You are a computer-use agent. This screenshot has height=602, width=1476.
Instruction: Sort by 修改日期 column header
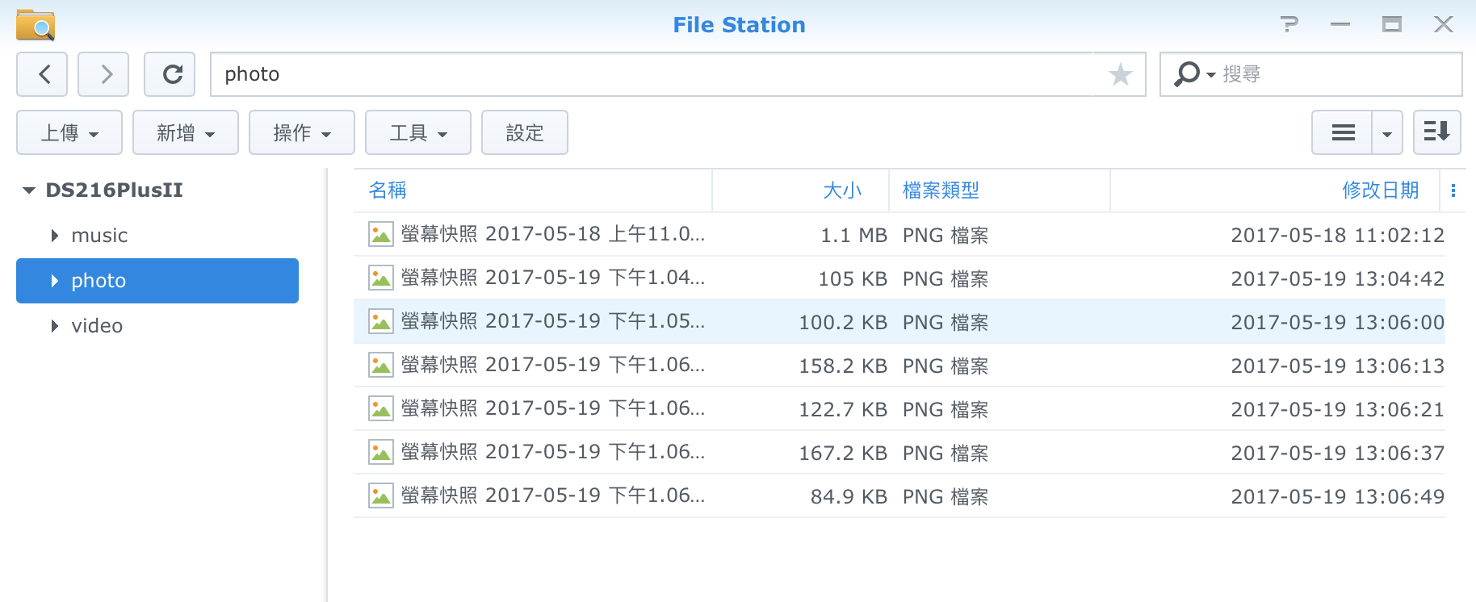tap(1379, 190)
